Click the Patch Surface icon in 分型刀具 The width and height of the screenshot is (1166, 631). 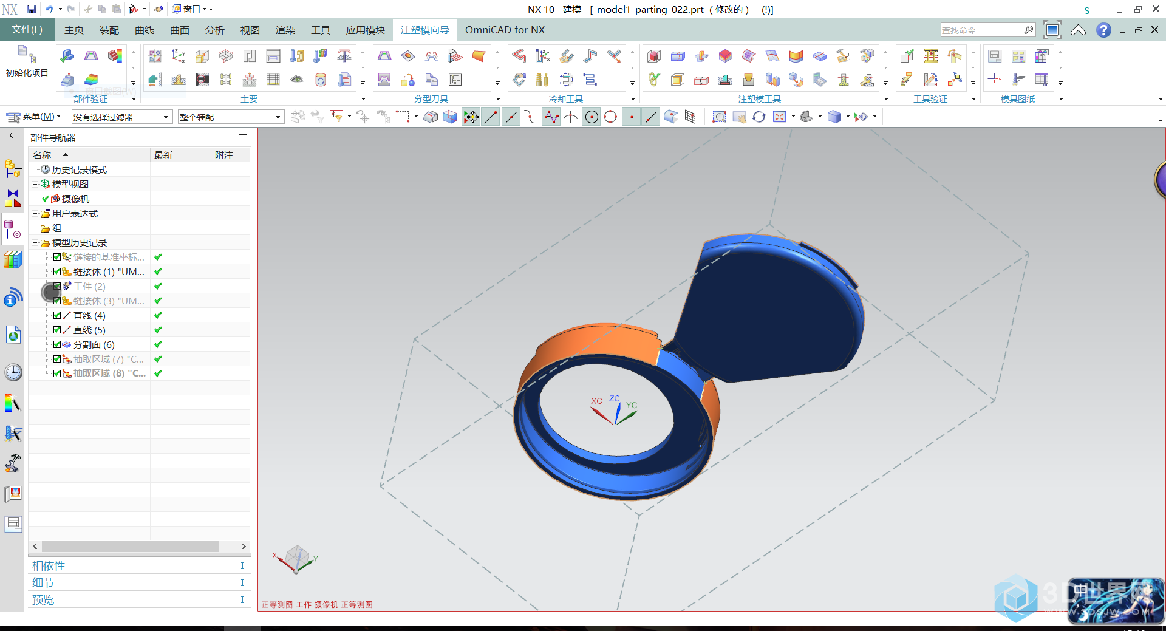[x=408, y=56]
